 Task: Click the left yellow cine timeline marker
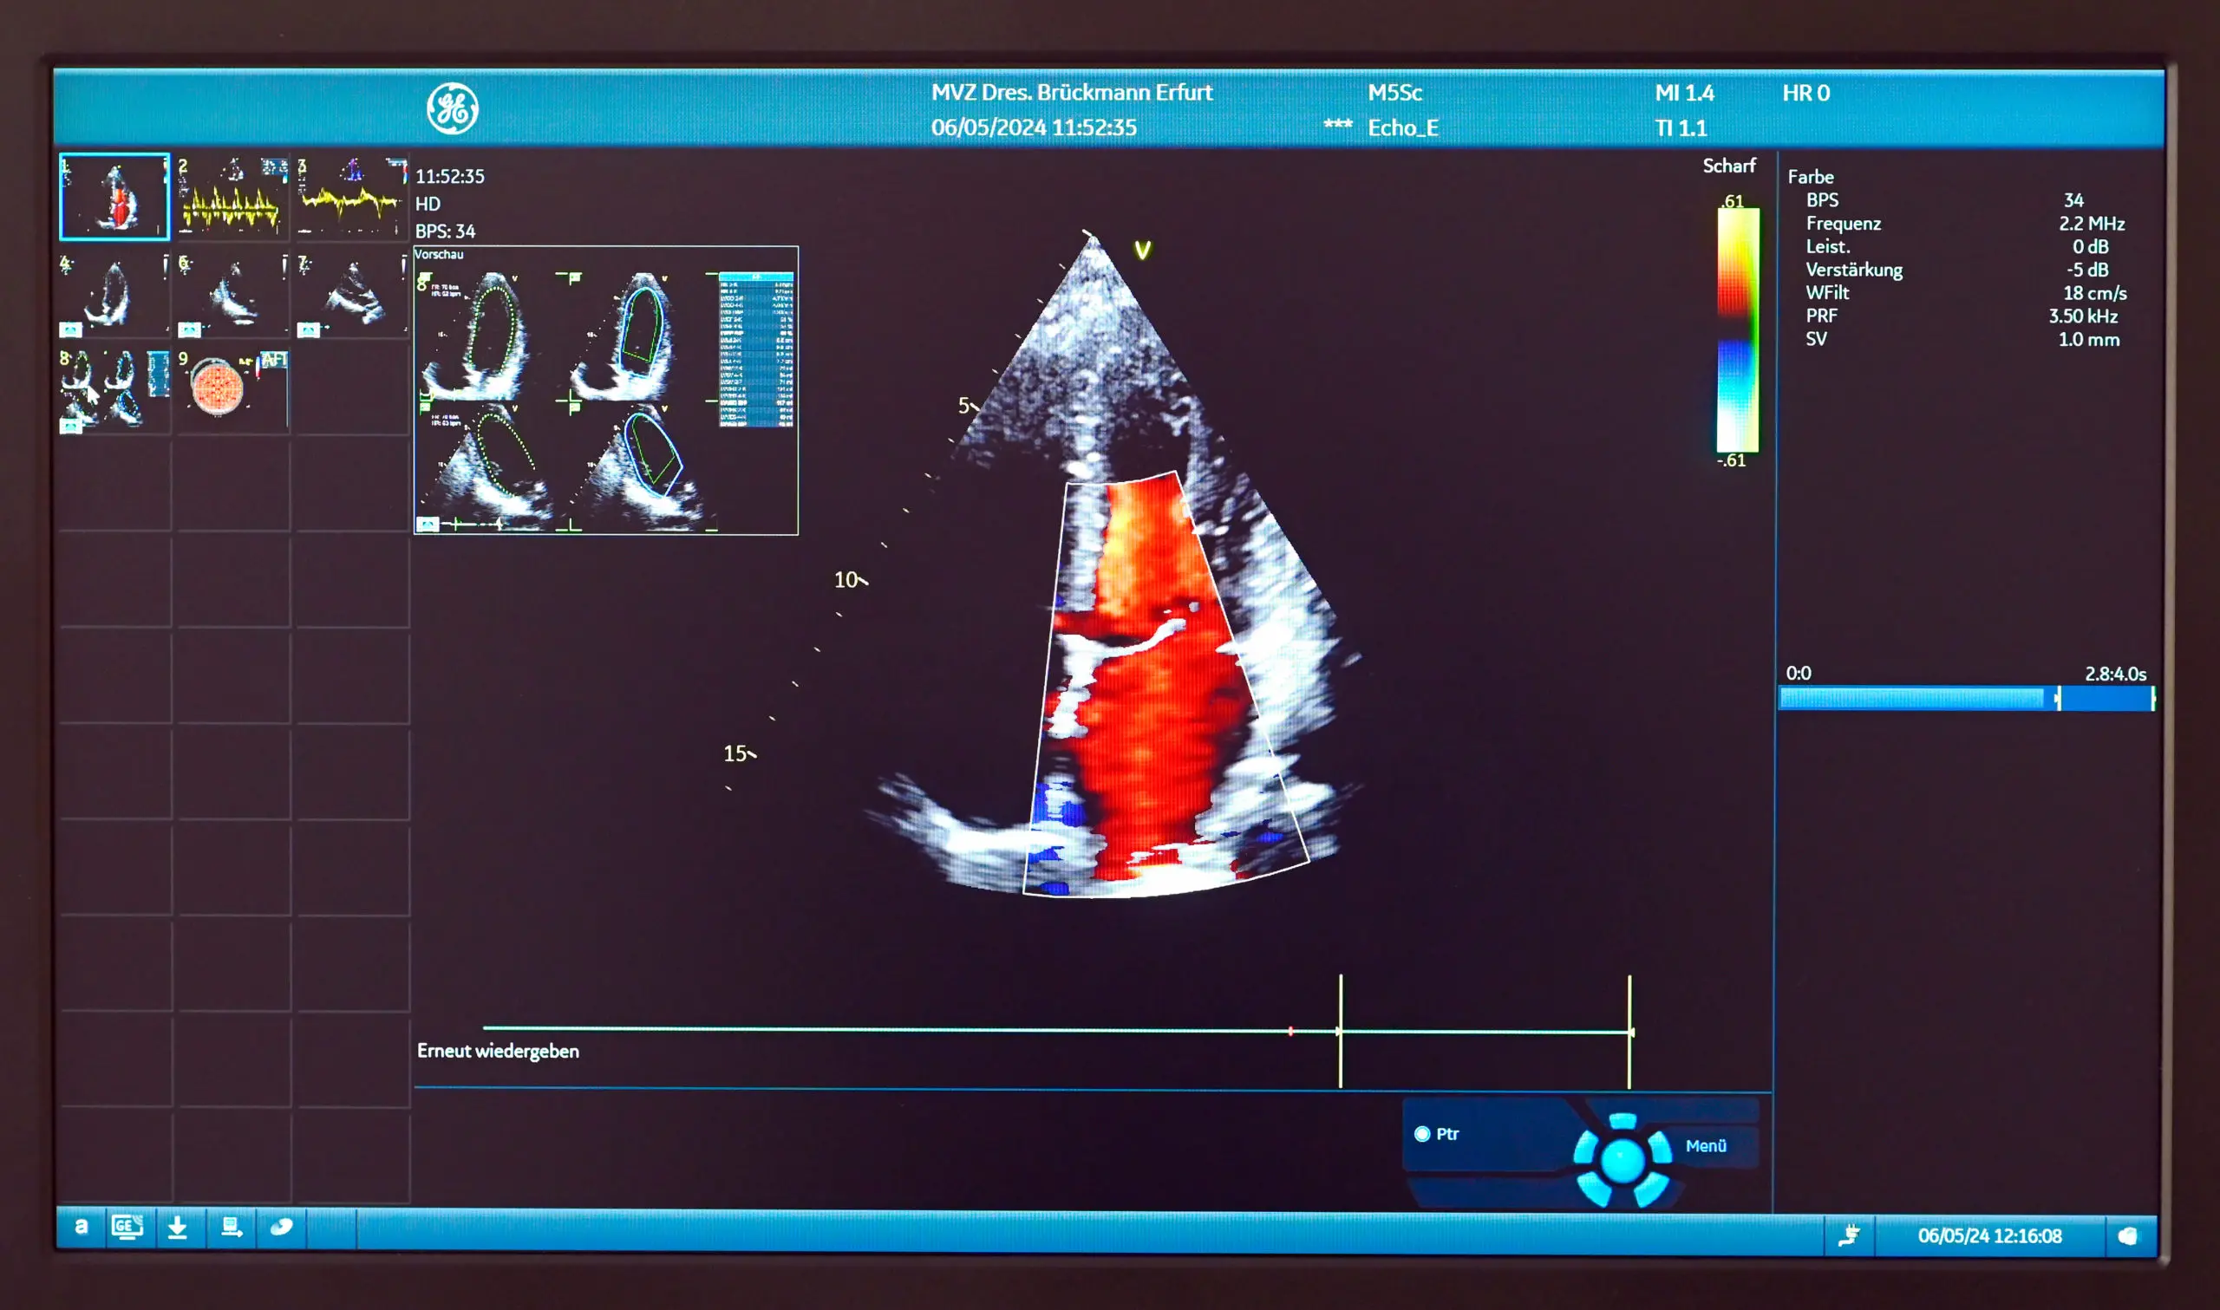point(1340,1031)
